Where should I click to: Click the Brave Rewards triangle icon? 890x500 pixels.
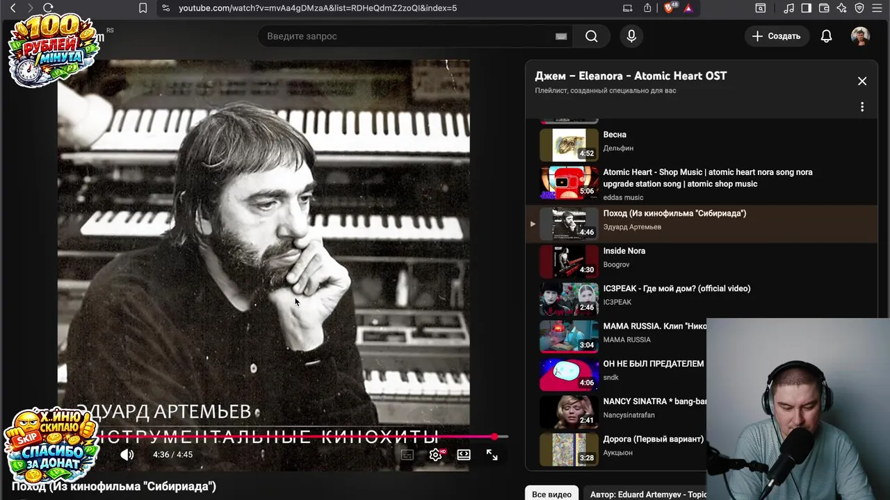click(x=688, y=8)
